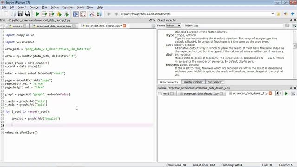This screenshot has height=167, width=297.
Task: Switch to the File explorer tab
Action: point(214,82)
